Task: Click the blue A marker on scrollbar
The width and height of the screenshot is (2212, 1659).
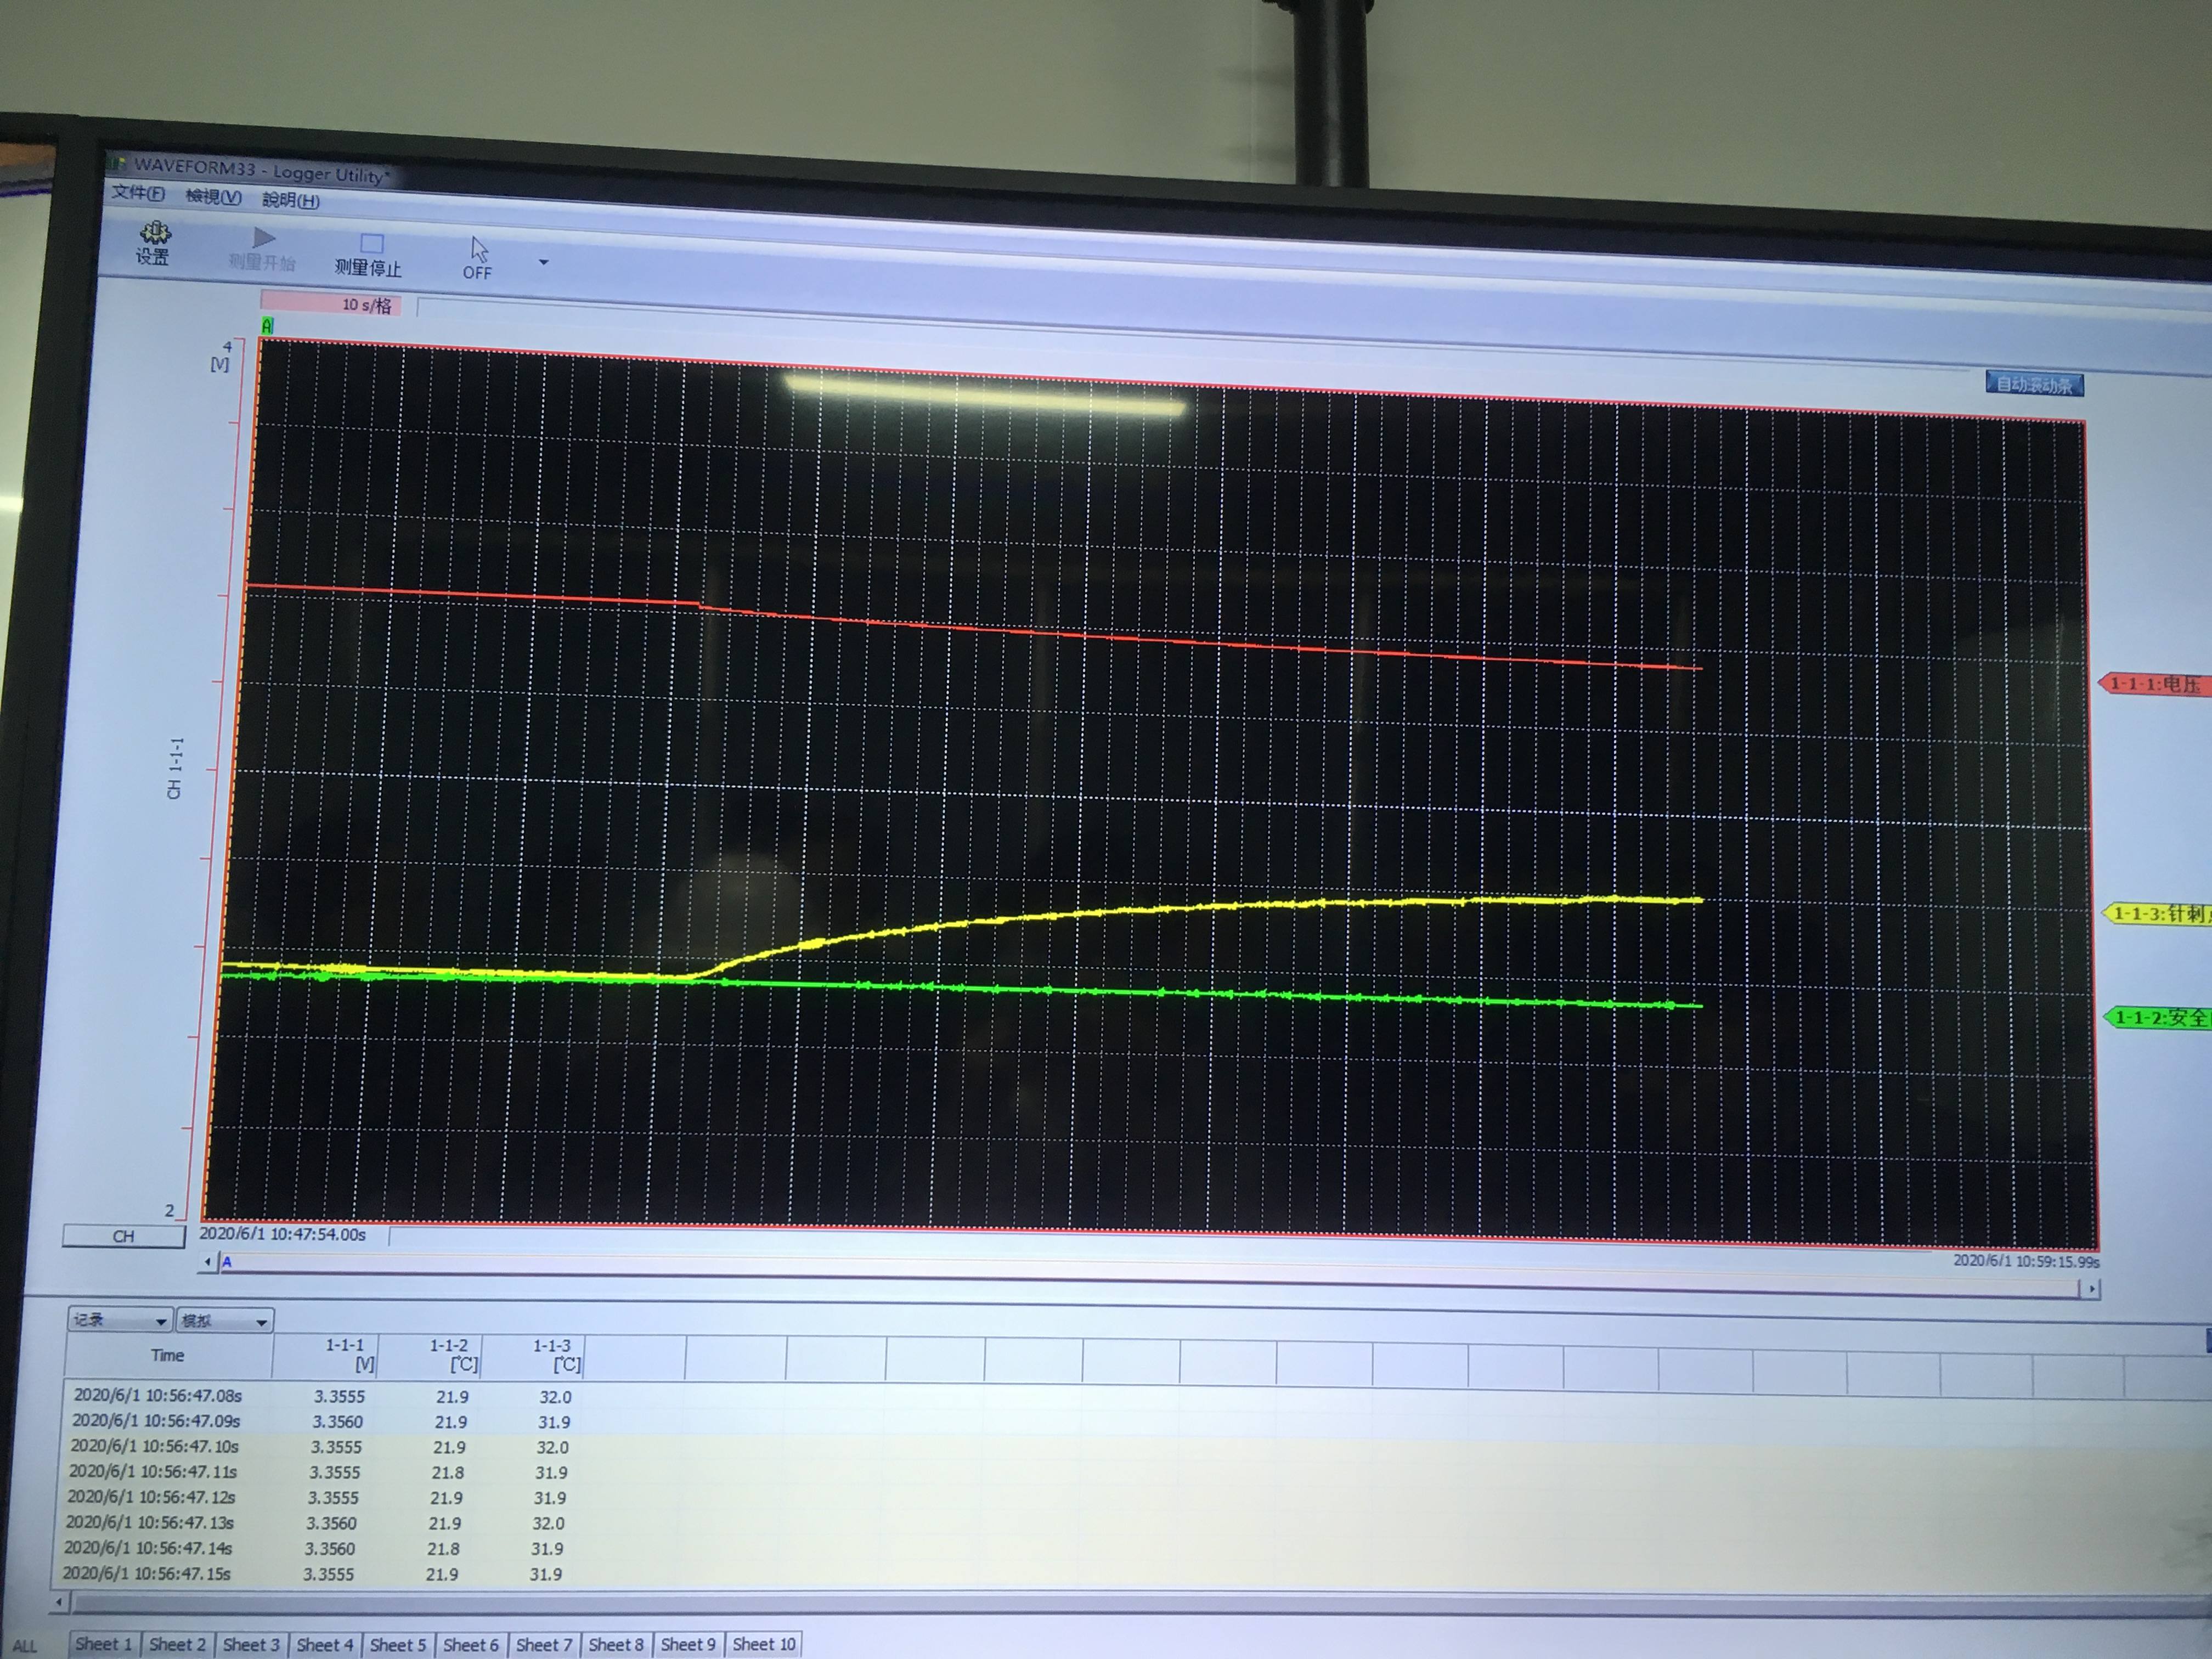Action: click(x=227, y=1262)
